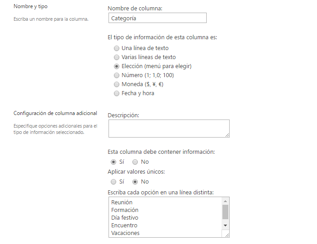Image resolution: width=317 pixels, height=244 pixels.
Task: Select 'No' for Aplicar valores únicos
Action: (x=135, y=182)
